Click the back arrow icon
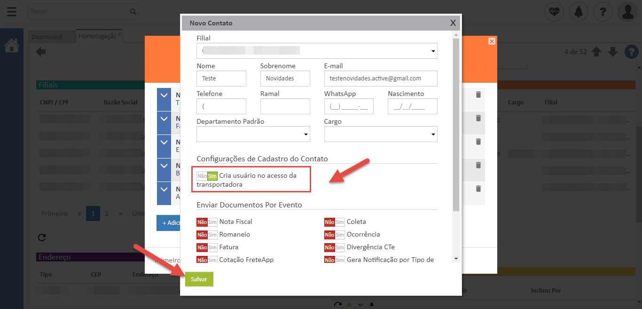The height and width of the screenshot is (309, 642). click(41, 52)
